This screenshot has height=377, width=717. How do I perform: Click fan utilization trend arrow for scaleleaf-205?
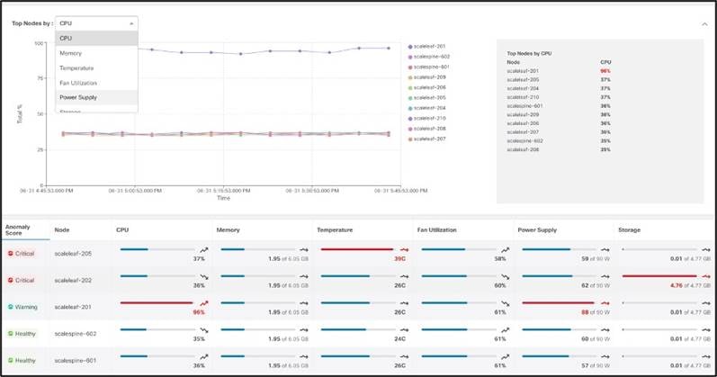(505, 250)
